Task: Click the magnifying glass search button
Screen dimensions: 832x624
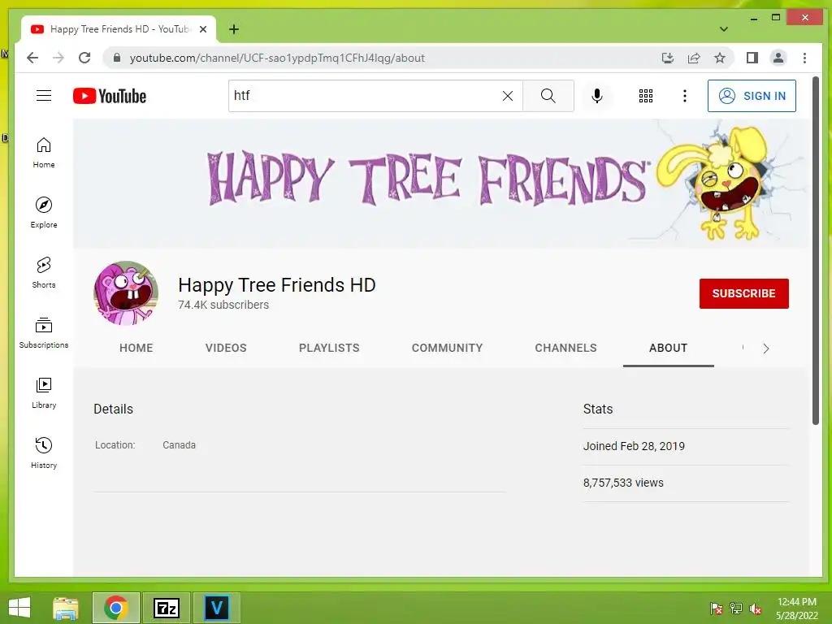Action: 548,96
